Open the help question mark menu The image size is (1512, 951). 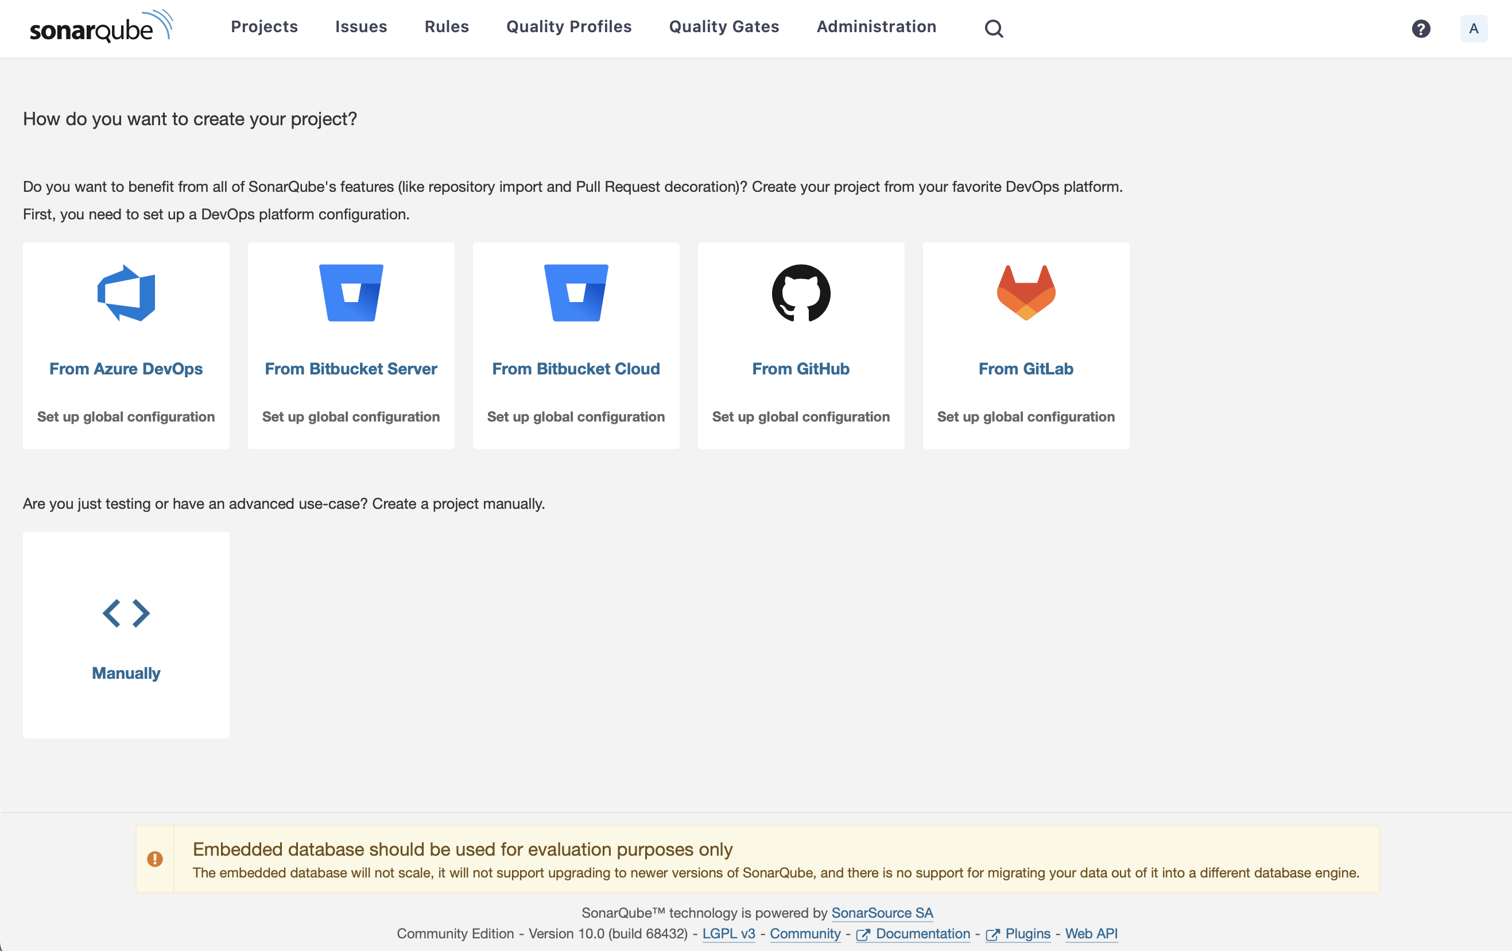tap(1421, 28)
